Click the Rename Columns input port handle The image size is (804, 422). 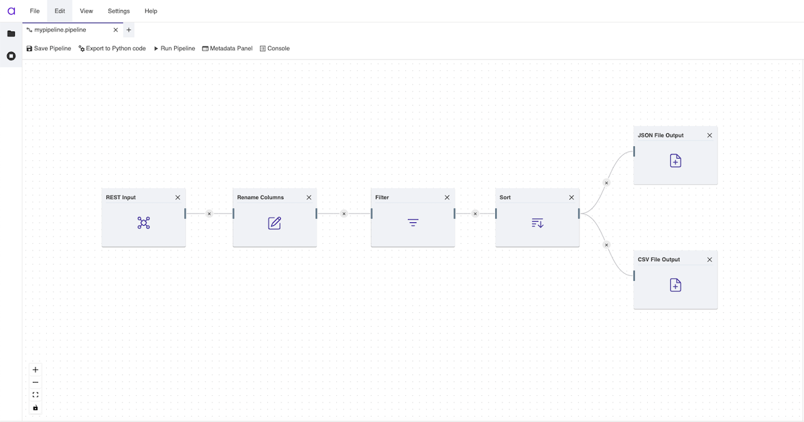point(234,214)
